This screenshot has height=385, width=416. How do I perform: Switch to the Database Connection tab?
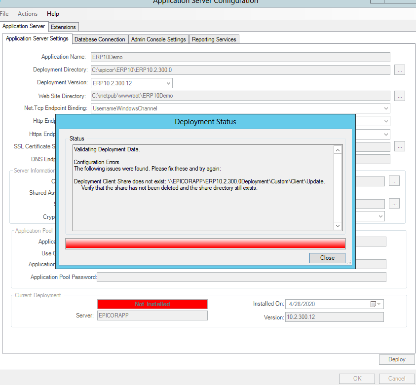(x=100, y=38)
